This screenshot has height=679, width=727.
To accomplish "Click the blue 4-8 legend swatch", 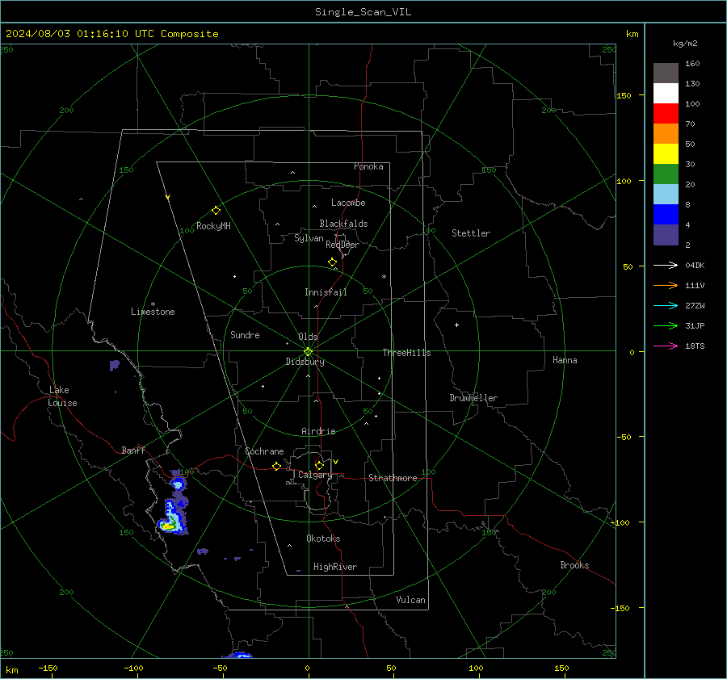I will 666,214.
